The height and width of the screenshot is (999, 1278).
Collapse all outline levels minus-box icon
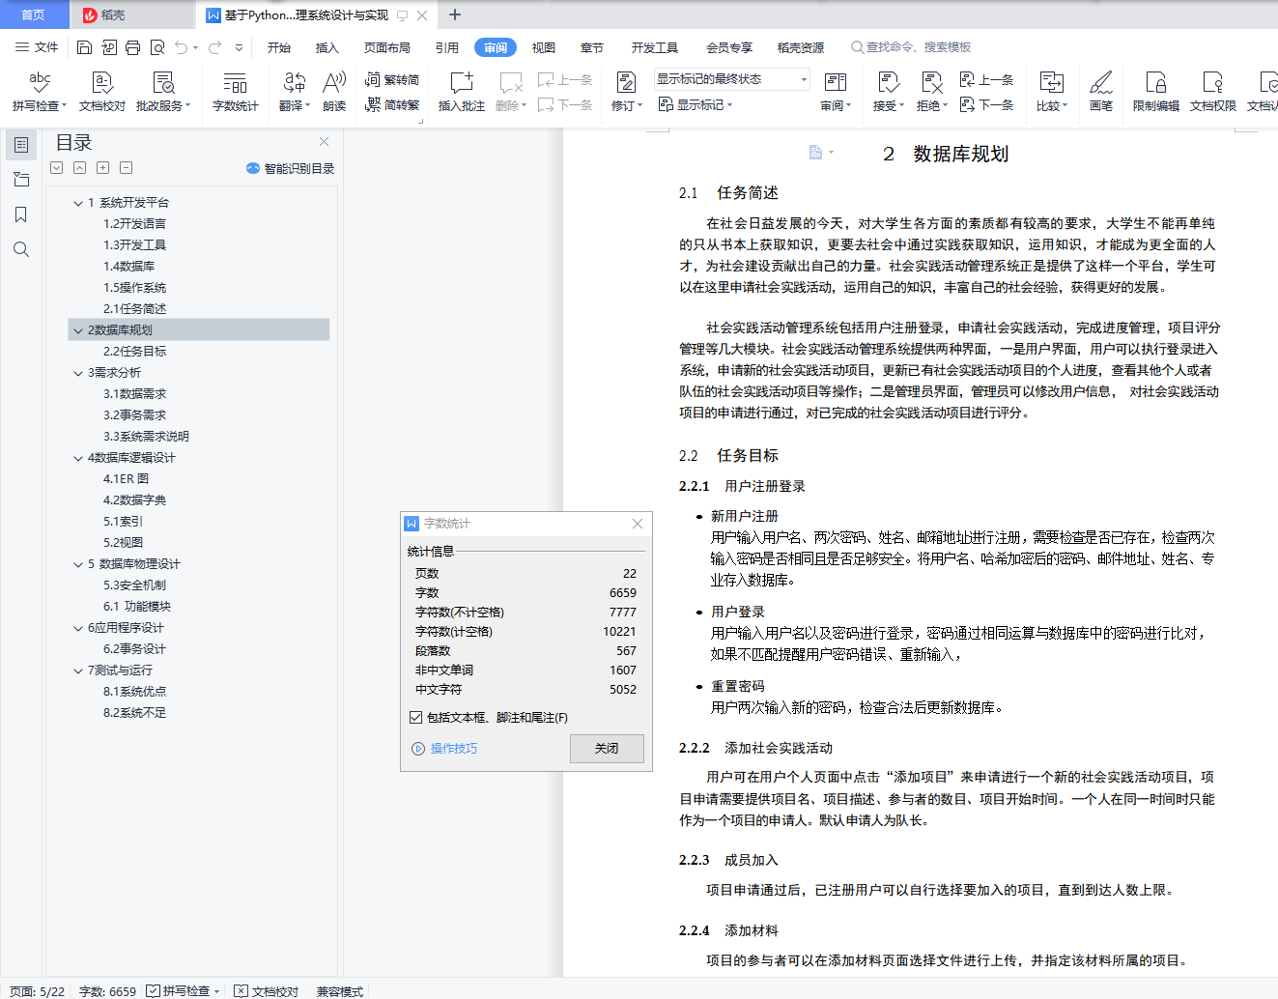click(127, 168)
